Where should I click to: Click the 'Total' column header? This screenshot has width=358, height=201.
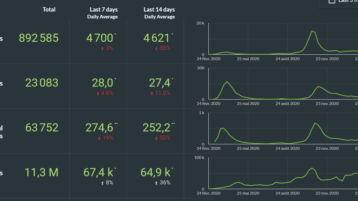[49, 10]
